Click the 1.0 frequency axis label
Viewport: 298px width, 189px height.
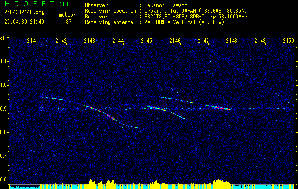[4, 86]
